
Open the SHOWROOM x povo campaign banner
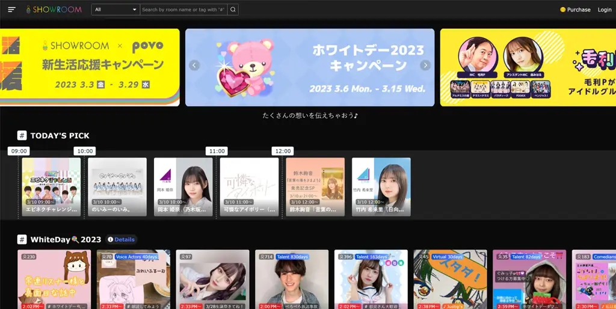tap(90, 67)
